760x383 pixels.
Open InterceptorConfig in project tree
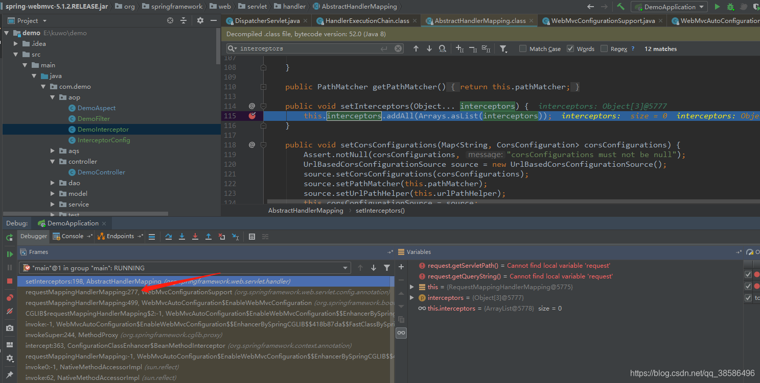pyautogui.click(x=104, y=140)
